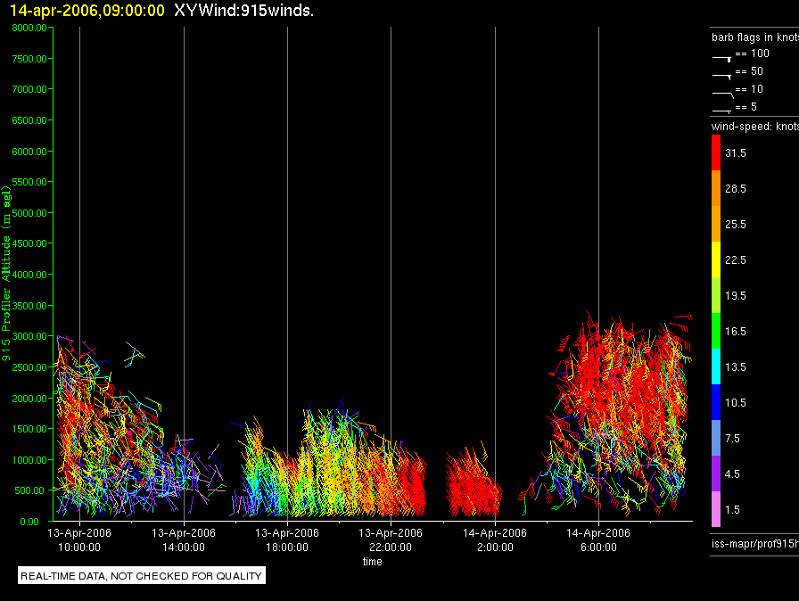Click the 1.5 wind-speed legend value
Viewport: 799px width, 601px height.
pyautogui.click(x=732, y=510)
